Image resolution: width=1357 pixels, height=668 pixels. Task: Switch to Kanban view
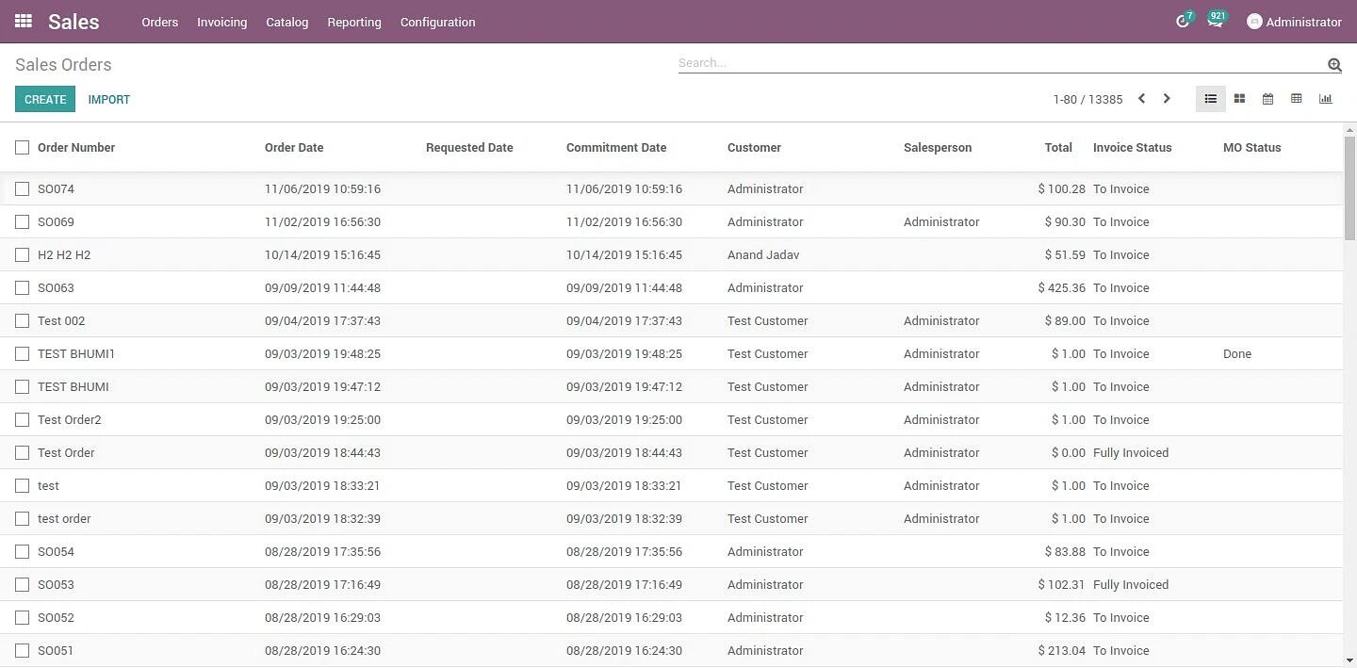(x=1239, y=98)
